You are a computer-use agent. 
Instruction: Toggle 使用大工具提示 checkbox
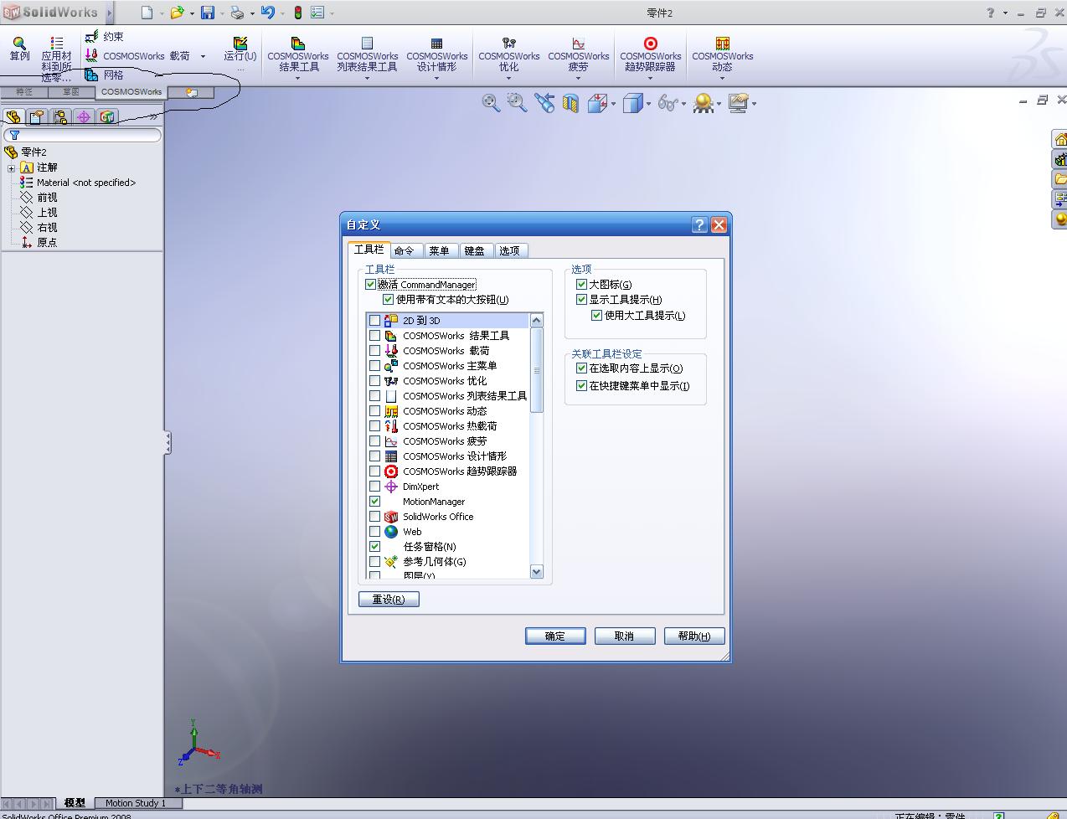click(x=596, y=316)
